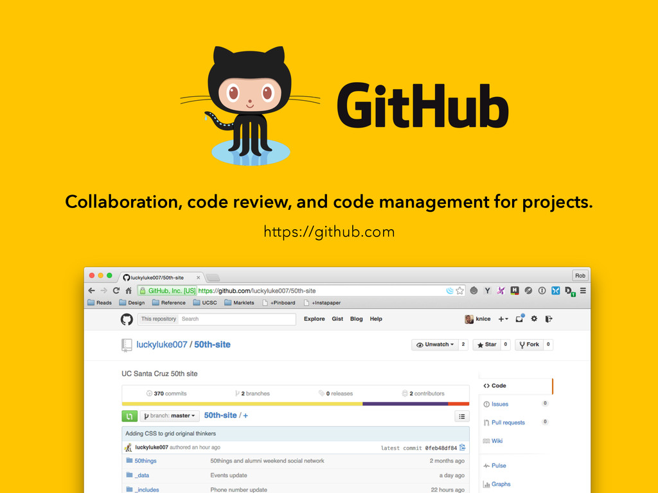Click the file list view icon button
Screen dimensions: 658x493
tap(462, 416)
